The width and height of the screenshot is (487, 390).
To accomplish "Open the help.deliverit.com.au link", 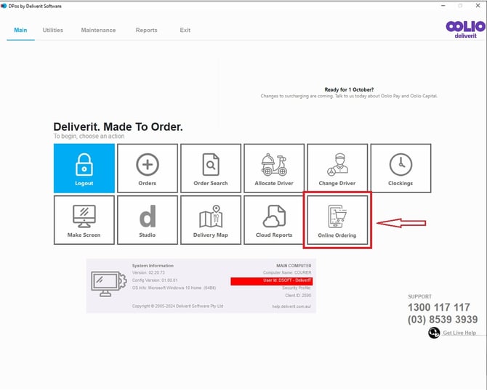I will pos(291,306).
